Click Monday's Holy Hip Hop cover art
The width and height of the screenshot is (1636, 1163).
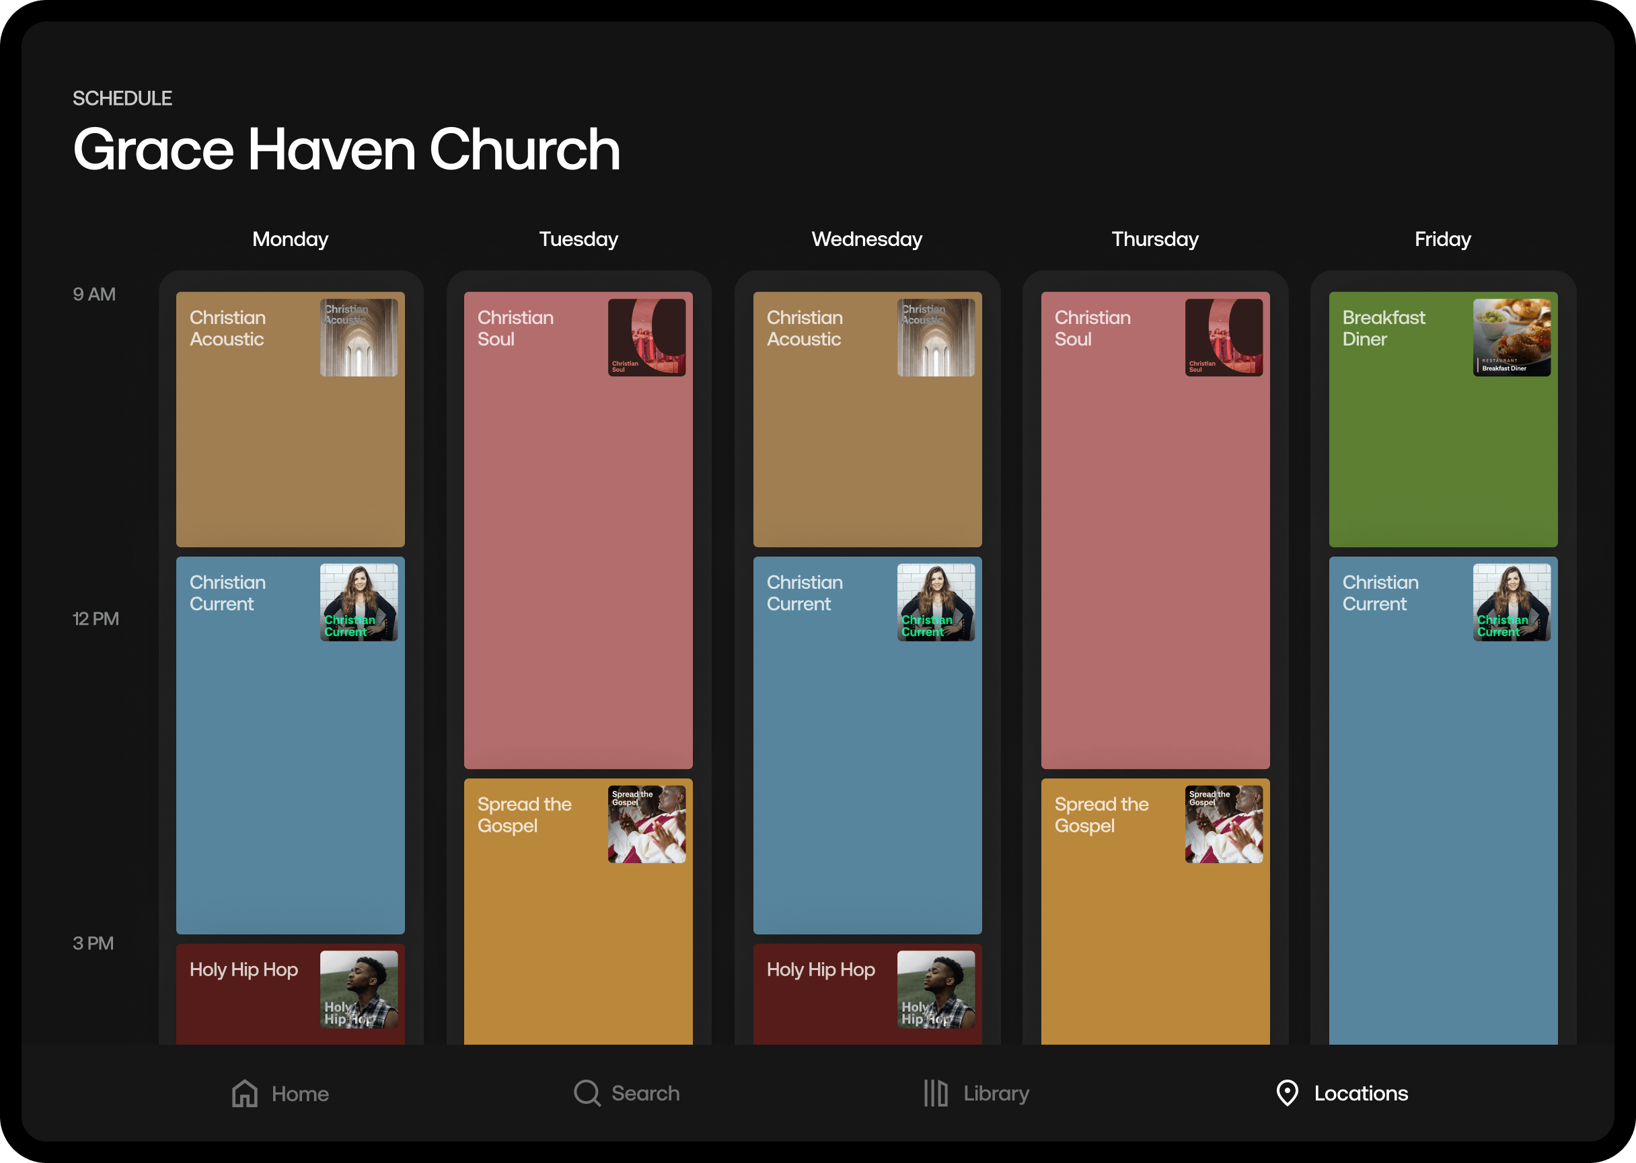359,989
